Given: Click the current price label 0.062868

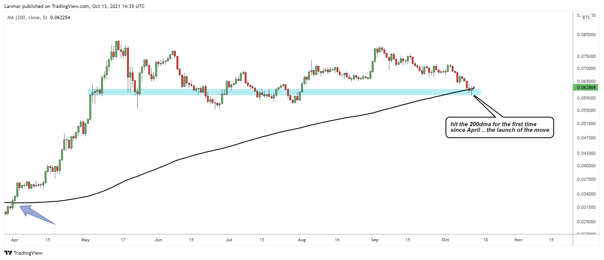Looking at the screenshot, I should click(x=586, y=87).
